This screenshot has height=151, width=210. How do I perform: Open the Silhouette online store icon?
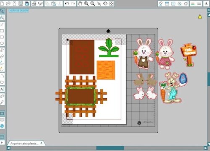click(2, 126)
